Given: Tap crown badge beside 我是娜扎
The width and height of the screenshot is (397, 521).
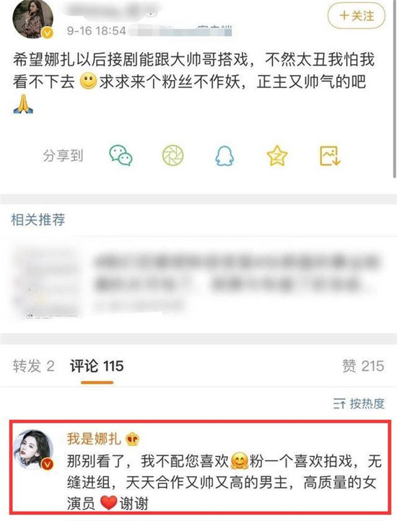Looking at the screenshot, I should pyautogui.click(x=133, y=439).
